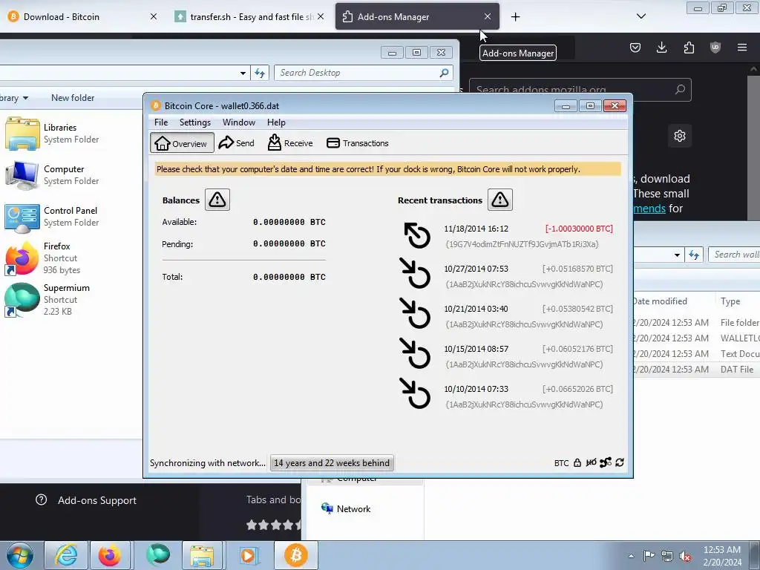Select the Supermium shortcut on Desktop

pyautogui.click(x=47, y=300)
